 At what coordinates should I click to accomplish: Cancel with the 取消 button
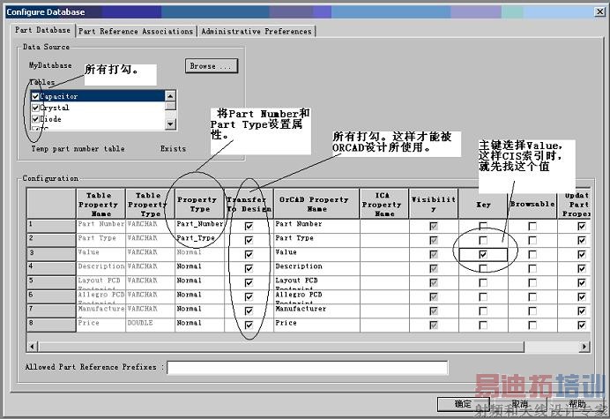[x=520, y=404]
